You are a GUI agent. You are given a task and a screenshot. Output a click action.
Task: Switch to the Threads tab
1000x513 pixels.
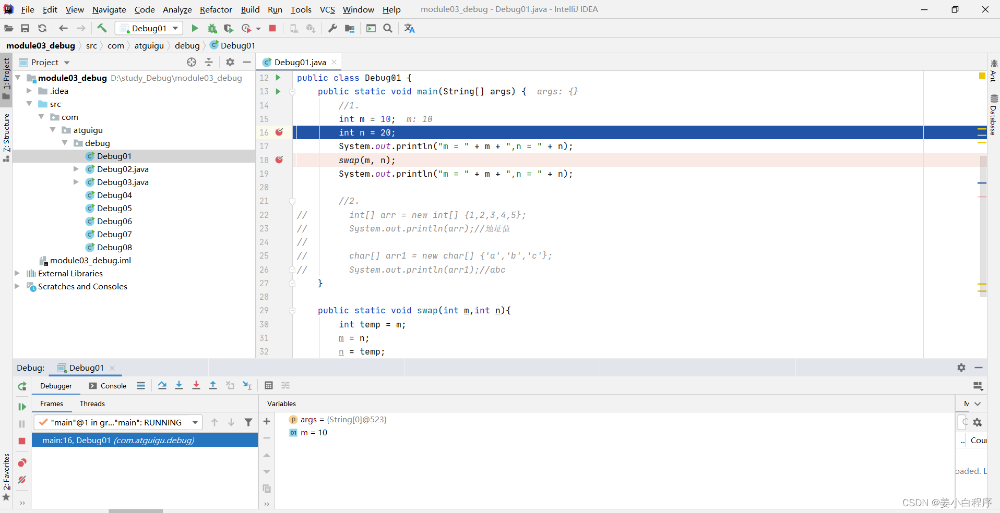92,404
